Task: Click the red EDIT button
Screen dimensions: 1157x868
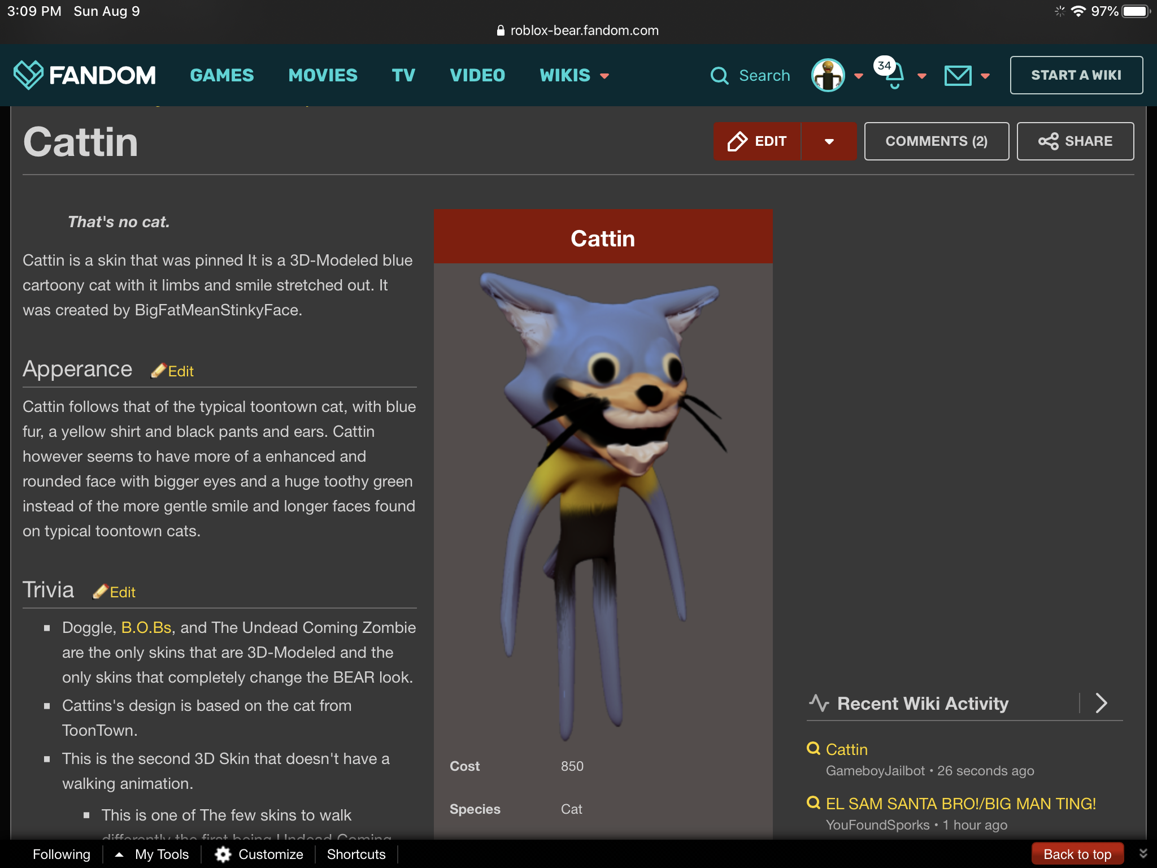Action: [x=757, y=141]
